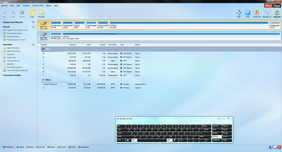Image resolution: width=282 pixels, height=152 pixels.
Task: Choose Align All Partitions operation
Action: point(13,48)
